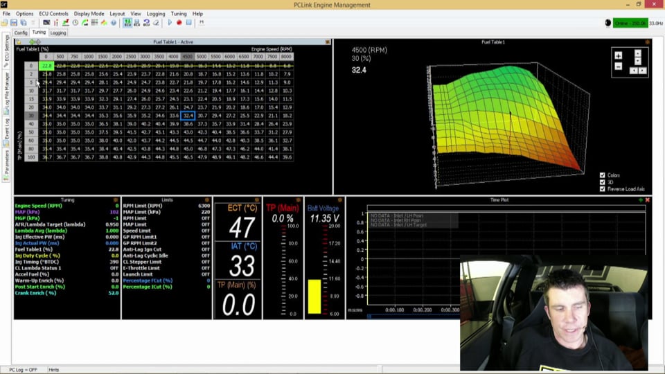Click the red record logging icon
The image size is (665, 374).
coord(179,22)
